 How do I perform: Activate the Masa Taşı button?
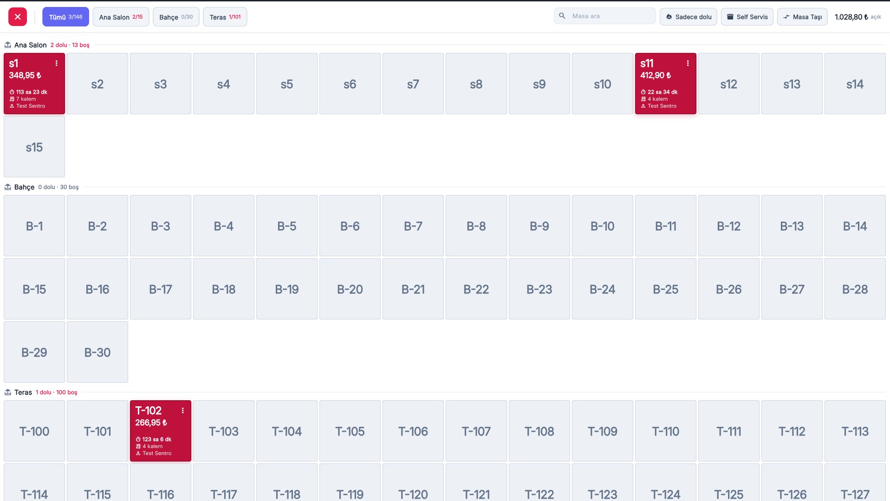pyautogui.click(x=802, y=17)
